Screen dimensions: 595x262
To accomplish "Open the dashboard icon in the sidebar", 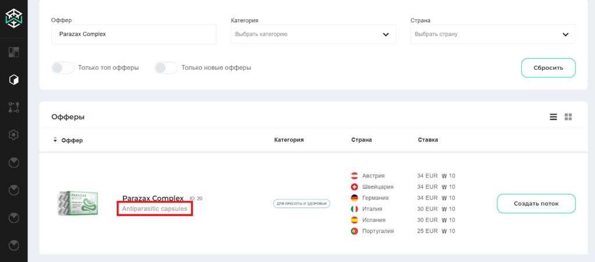I will click(14, 52).
